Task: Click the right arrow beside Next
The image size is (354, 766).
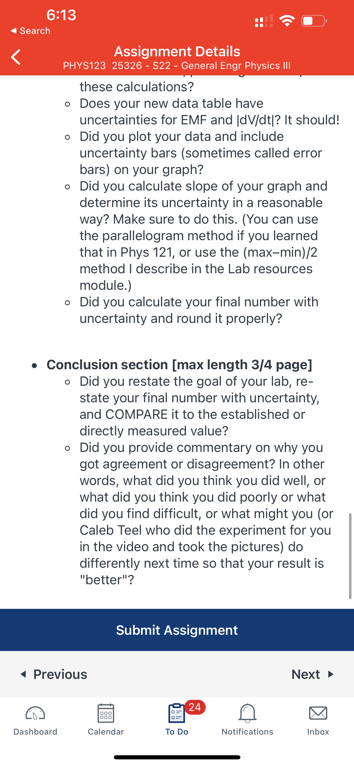Action: tap(331, 674)
